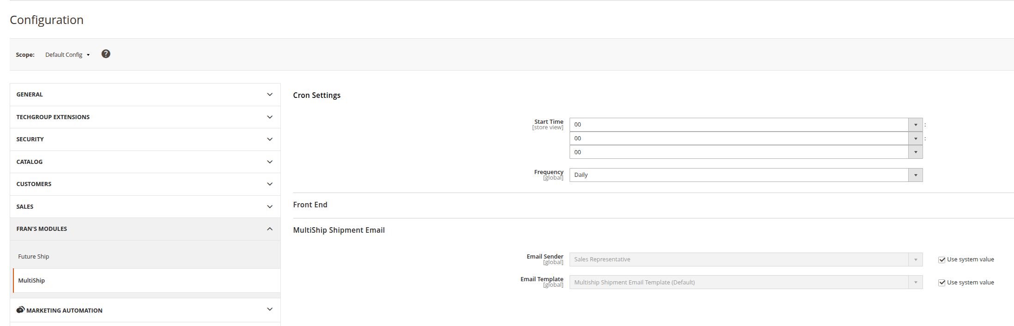Open the Future Ship settings tab
The height and width of the screenshot is (326, 1014).
coord(34,257)
